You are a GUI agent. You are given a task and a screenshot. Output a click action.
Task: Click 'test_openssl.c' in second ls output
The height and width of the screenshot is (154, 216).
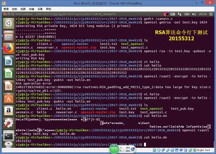(x=153, y=112)
